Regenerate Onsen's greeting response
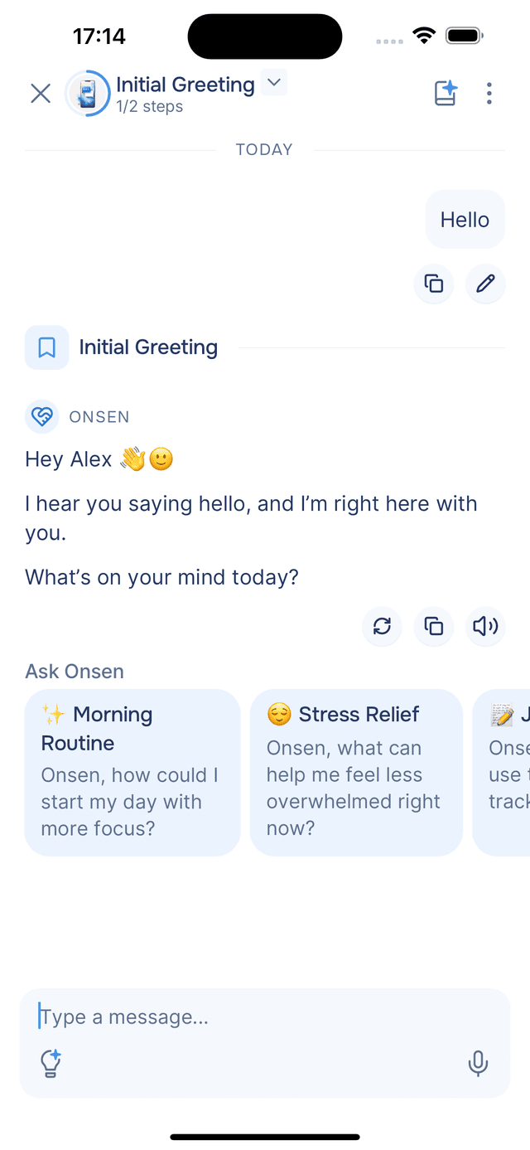Viewport: 530px width, 1150px height. pyautogui.click(x=382, y=627)
